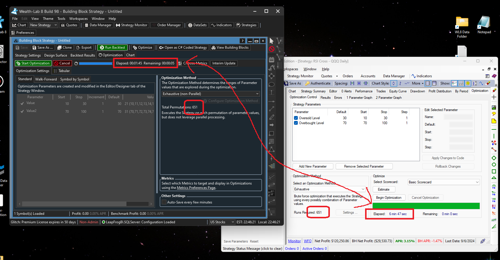This screenshot has width=500, height=260.
Task: Click the green optimization progress bar
Action: click(x=426, y=206)
